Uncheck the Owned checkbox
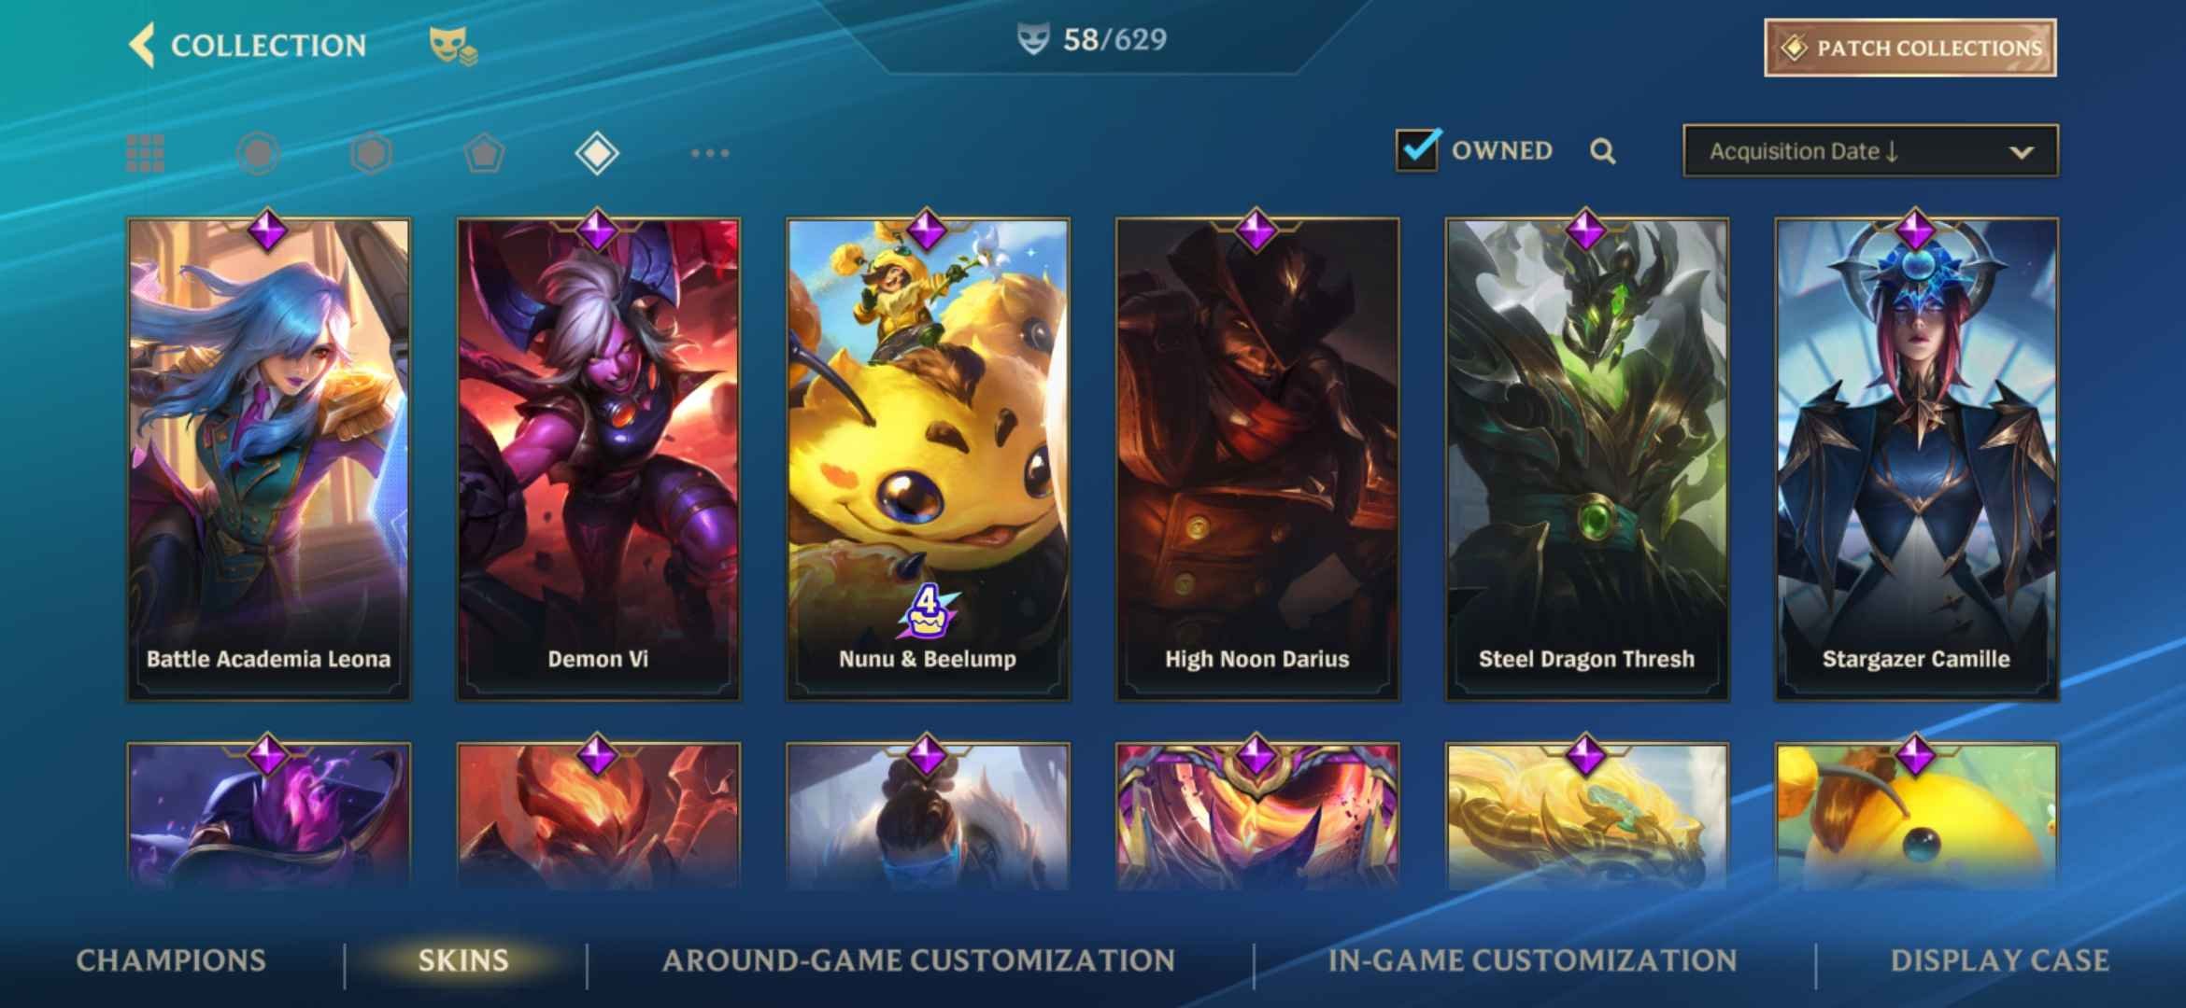The height and width of the screenshot is (1008, 2186). pos(1418,149)
